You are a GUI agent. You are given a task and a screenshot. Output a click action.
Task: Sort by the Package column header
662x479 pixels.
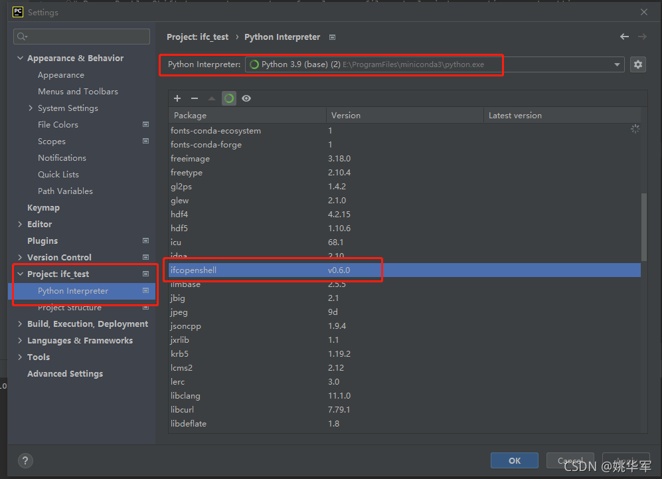coord(248,116)
